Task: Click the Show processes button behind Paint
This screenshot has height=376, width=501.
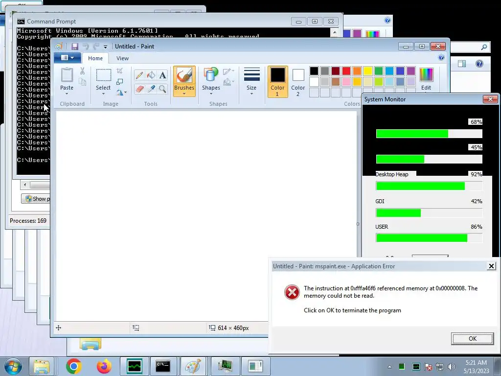Action: click(36, 199)
